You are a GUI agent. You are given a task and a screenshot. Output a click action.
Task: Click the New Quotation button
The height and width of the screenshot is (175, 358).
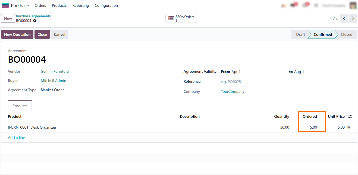17,34
